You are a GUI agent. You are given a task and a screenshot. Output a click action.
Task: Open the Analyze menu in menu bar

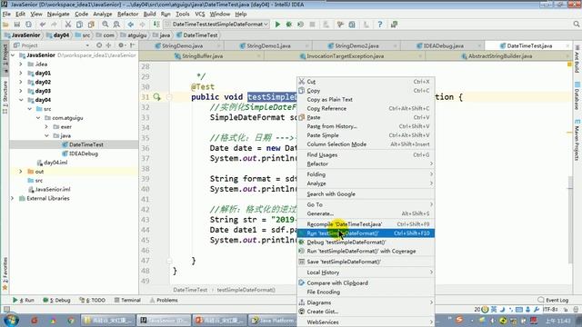click(103, 15)
